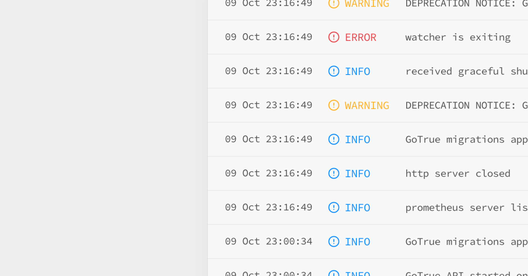Click the WARNING label below the graceful shutdown row
This screenshot has width=528, height=276.
click(x=367, y=105)
